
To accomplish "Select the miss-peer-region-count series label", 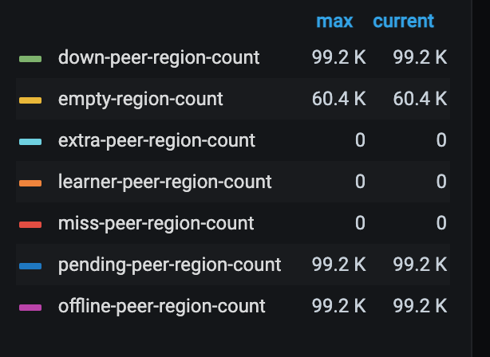I will (156, 224).
